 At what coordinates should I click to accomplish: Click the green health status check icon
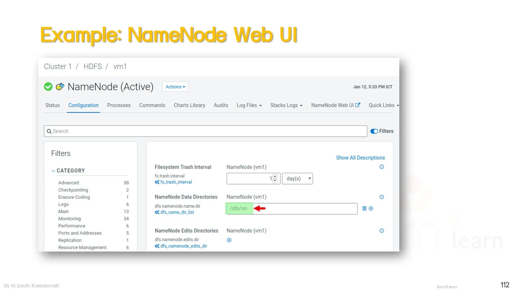(48, 87)
